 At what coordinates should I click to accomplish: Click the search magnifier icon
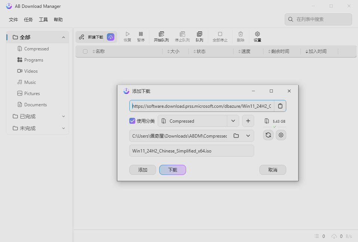[x=291, y=19]
